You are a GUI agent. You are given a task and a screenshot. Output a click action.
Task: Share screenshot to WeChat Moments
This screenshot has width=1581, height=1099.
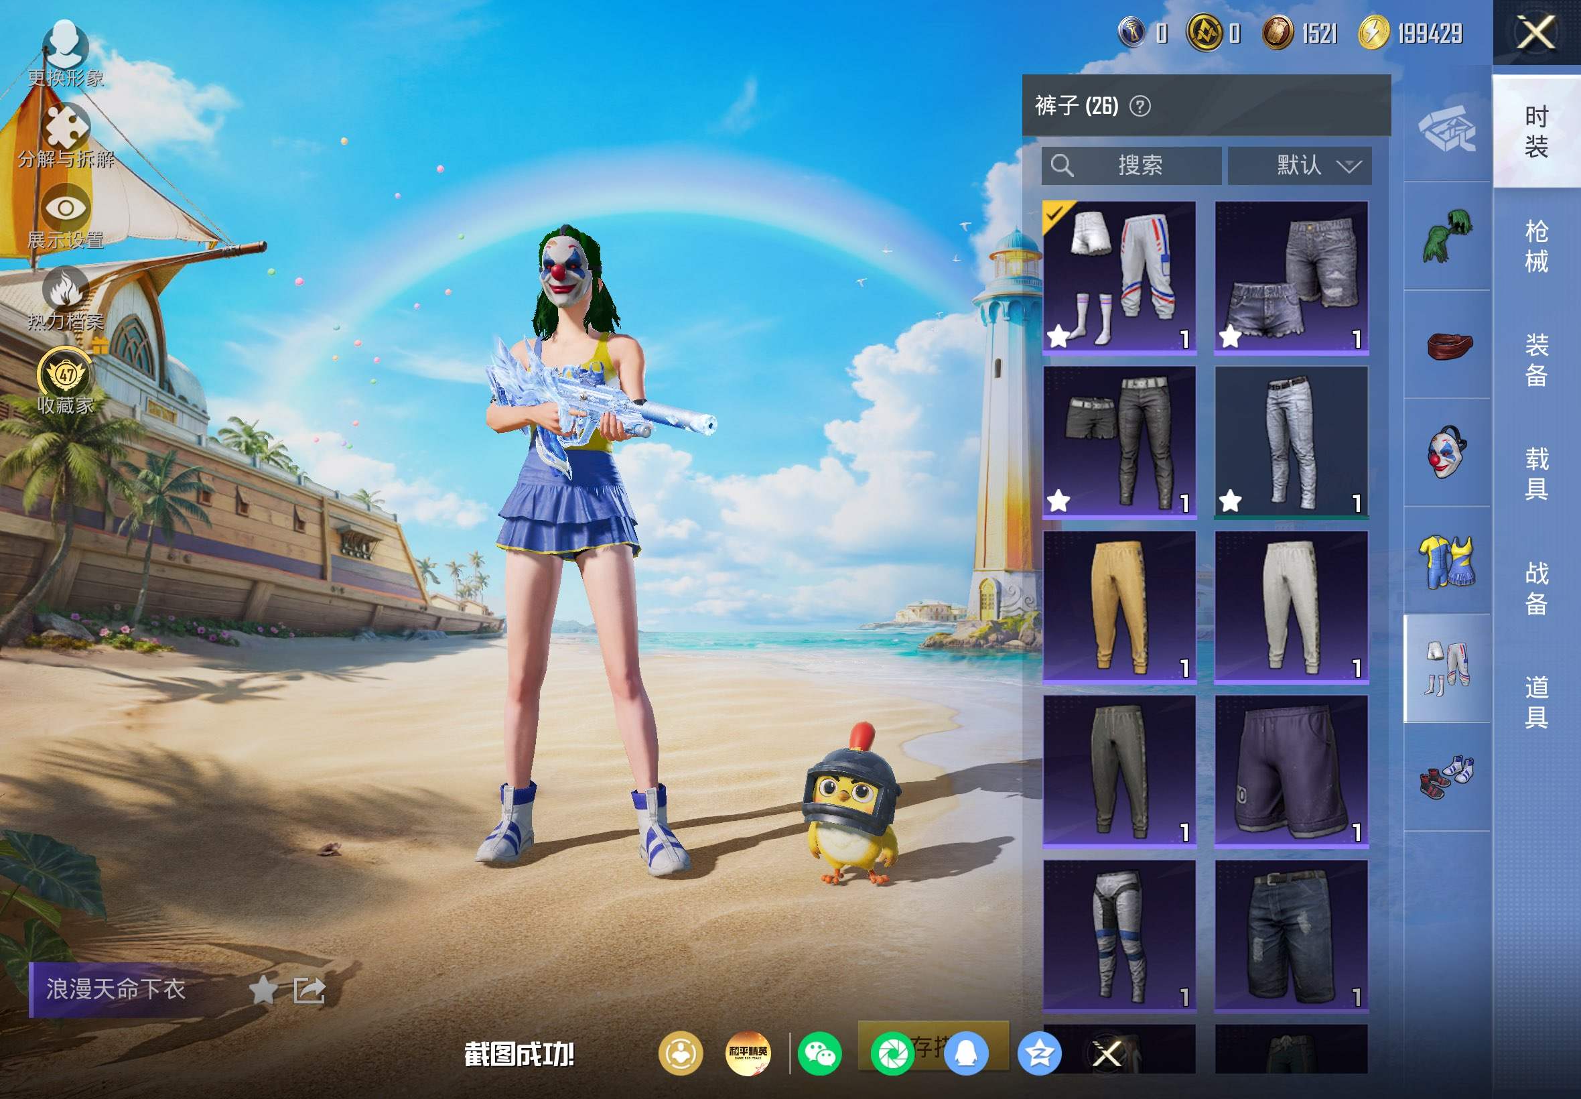click(893, 1053)
